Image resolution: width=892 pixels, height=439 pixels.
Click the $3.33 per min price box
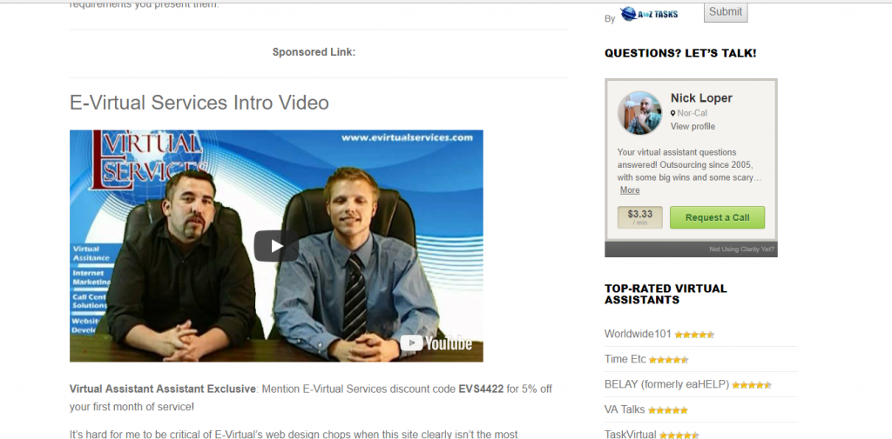pos(640,217)
